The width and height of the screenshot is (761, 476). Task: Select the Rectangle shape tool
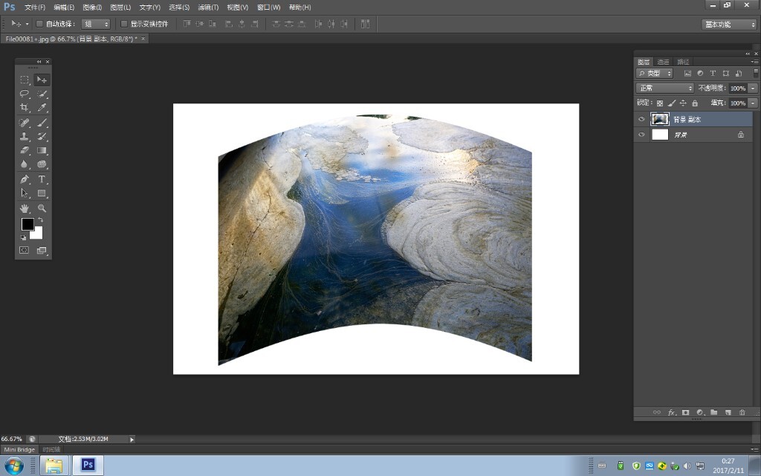pos(42,193)
